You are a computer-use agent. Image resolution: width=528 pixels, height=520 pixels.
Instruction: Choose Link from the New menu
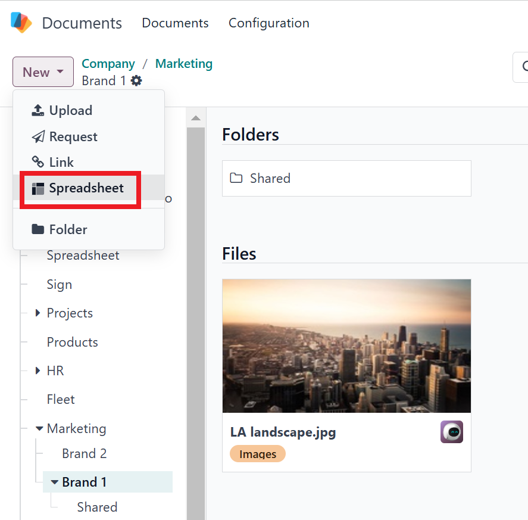click(89, 162)
